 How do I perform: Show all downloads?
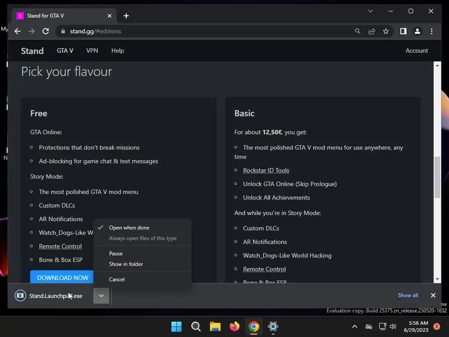(408, 295)
